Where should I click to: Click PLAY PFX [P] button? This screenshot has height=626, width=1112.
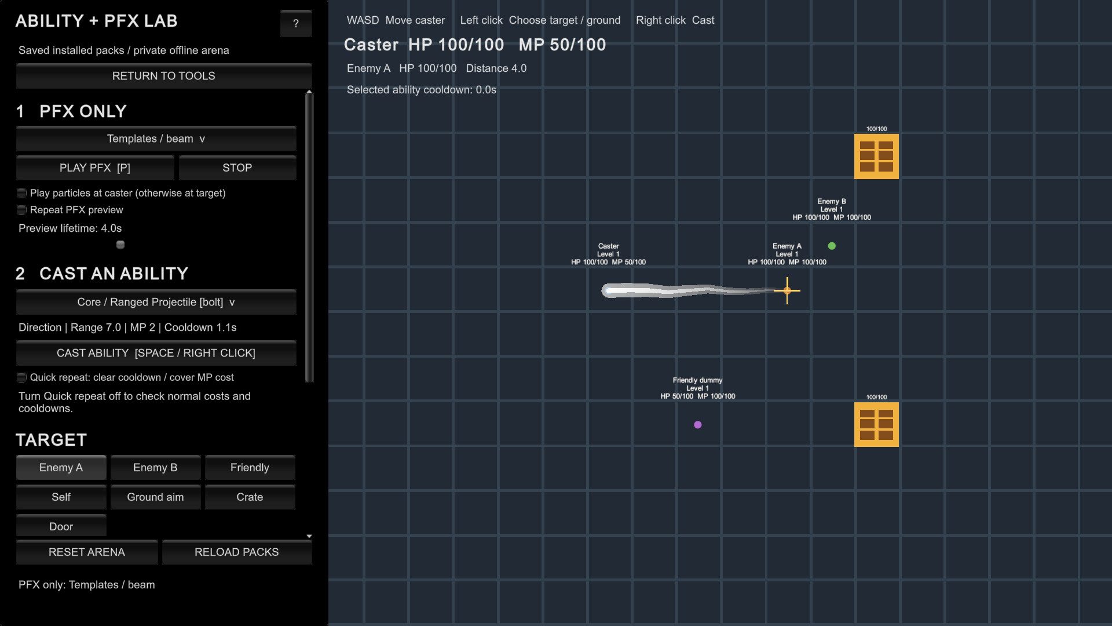[x=95, y=168]
